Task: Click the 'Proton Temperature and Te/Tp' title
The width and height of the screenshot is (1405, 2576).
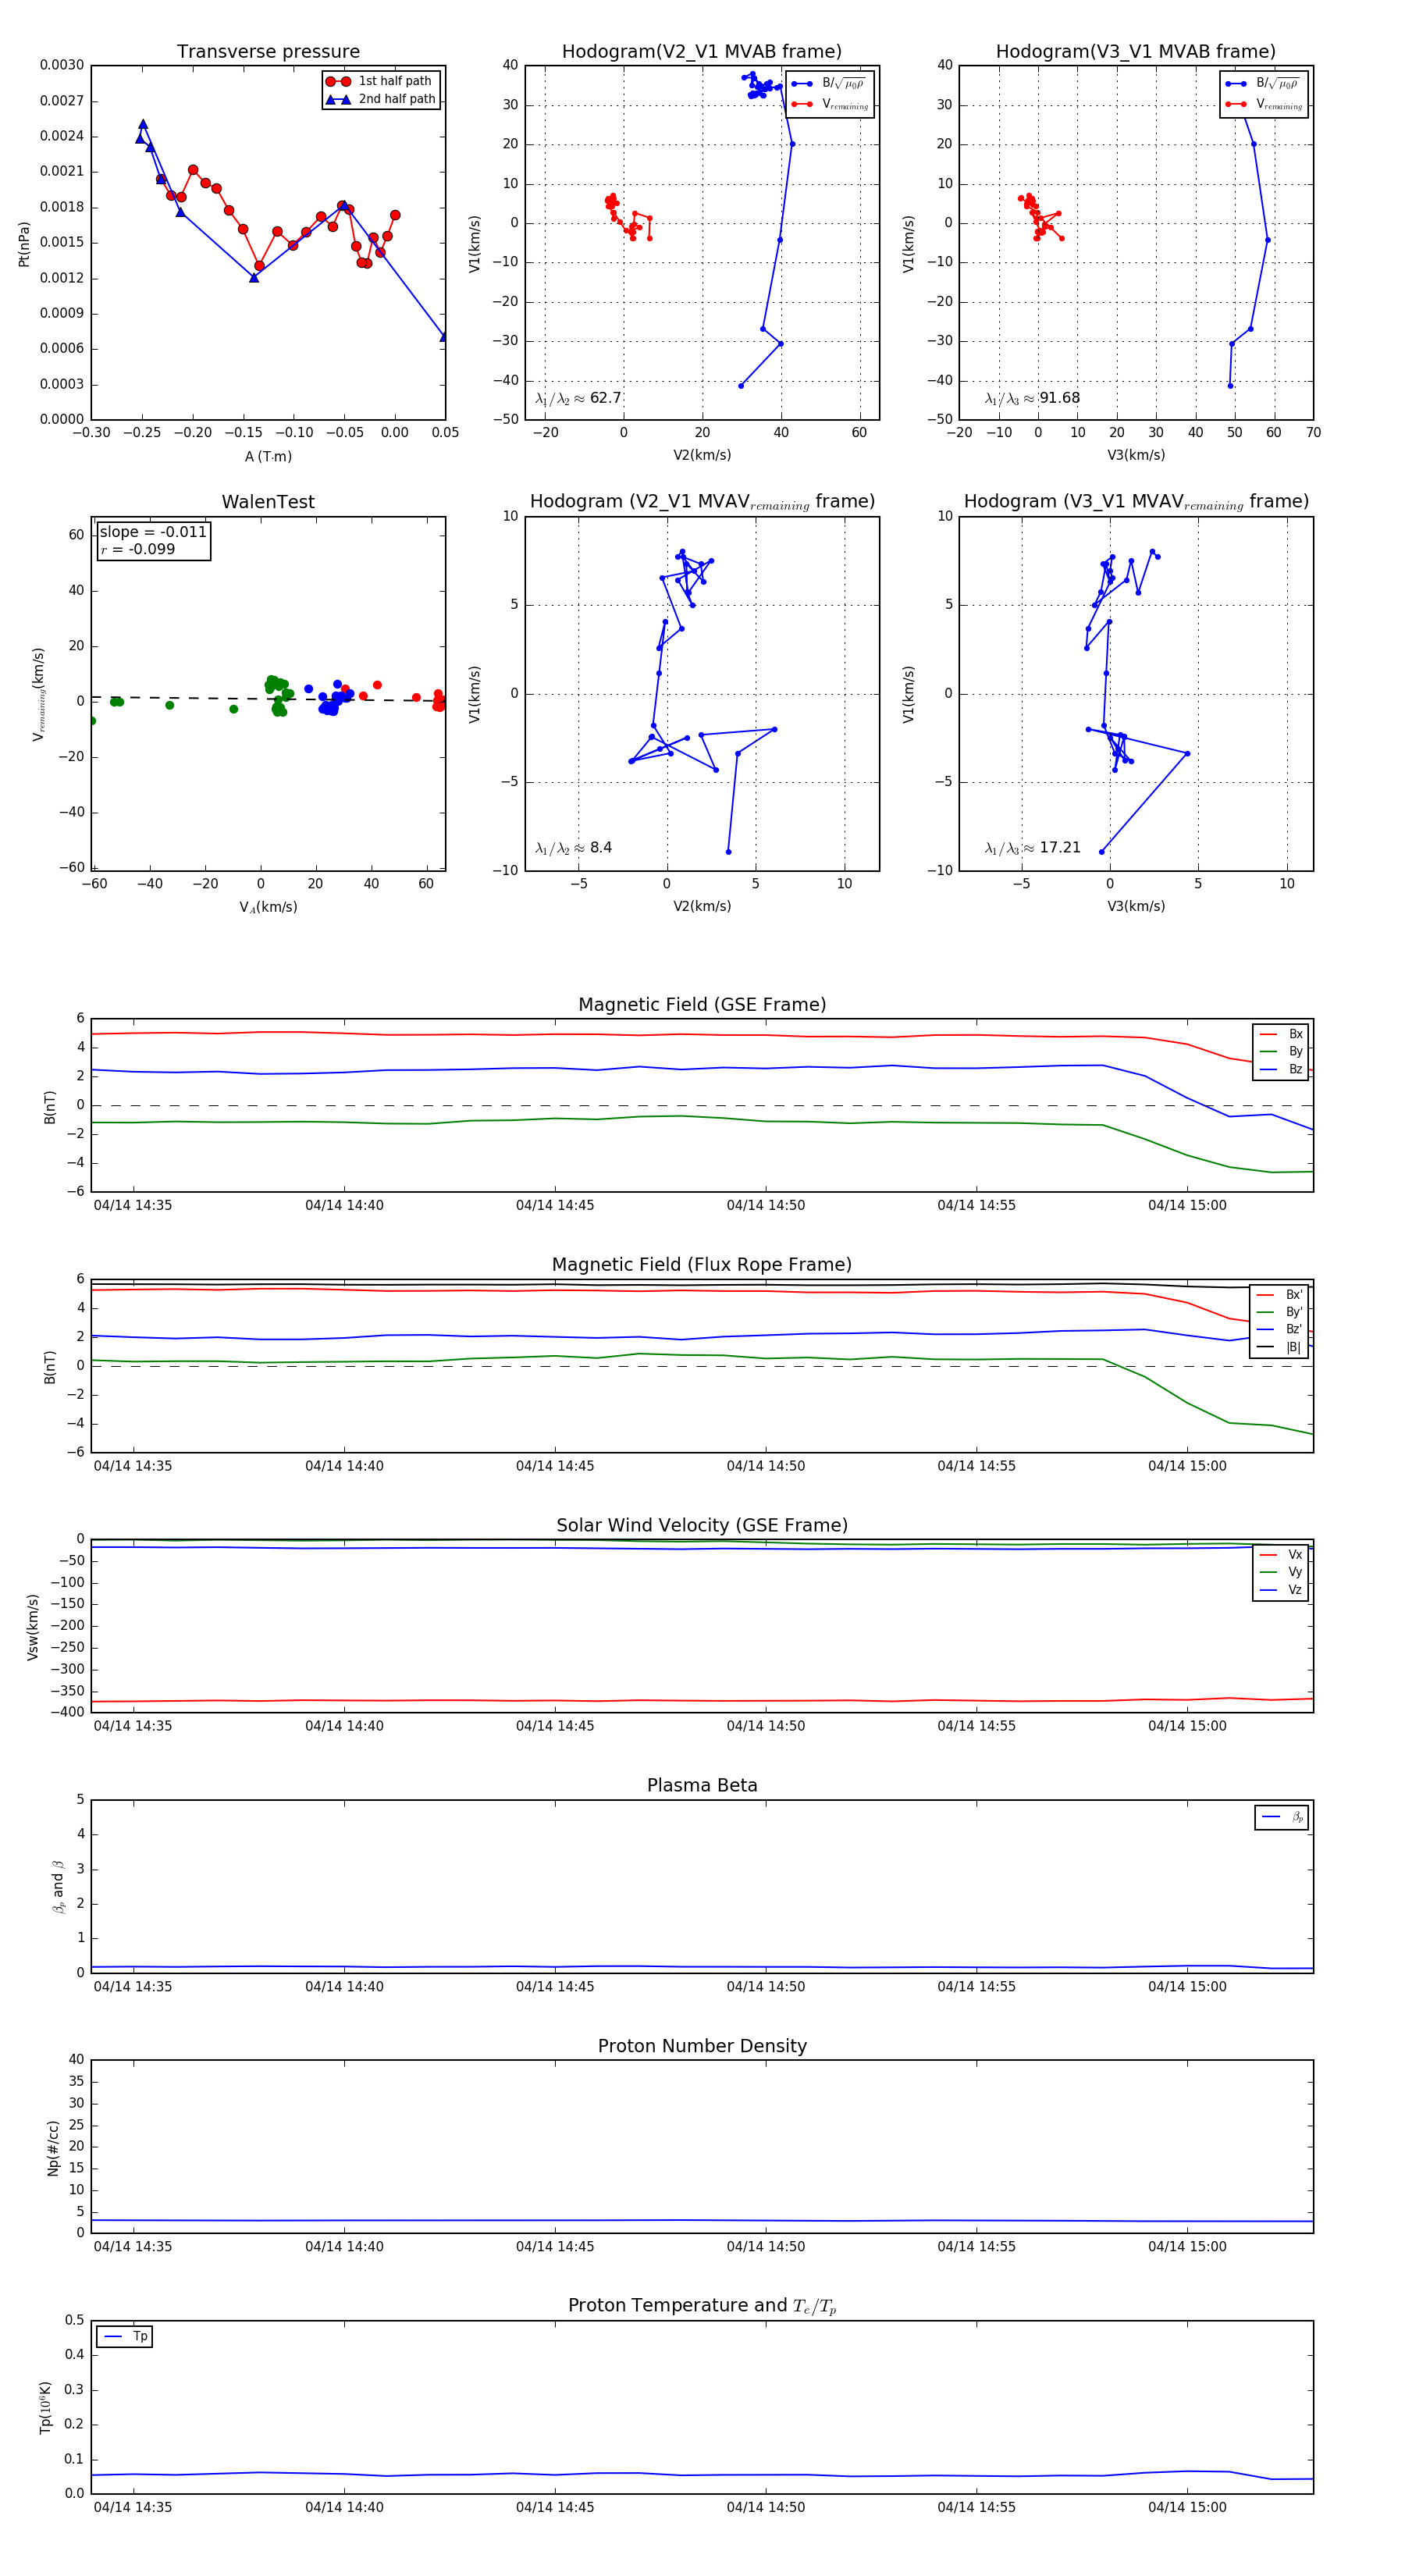Action: 702,2306
